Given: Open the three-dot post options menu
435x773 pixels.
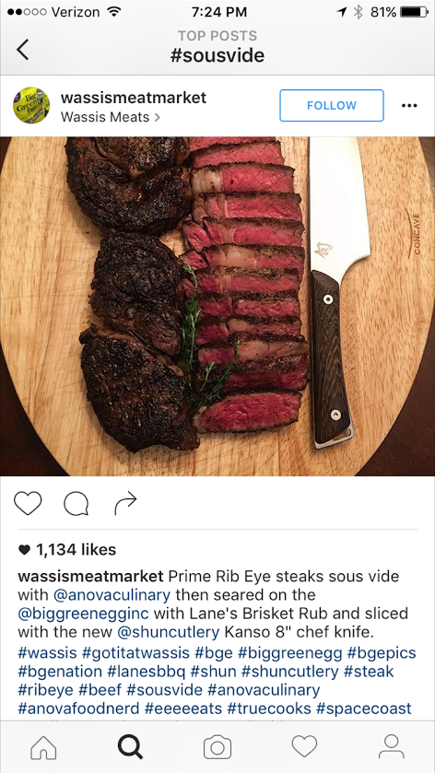Looking at the screenshot, I should 409,106.
